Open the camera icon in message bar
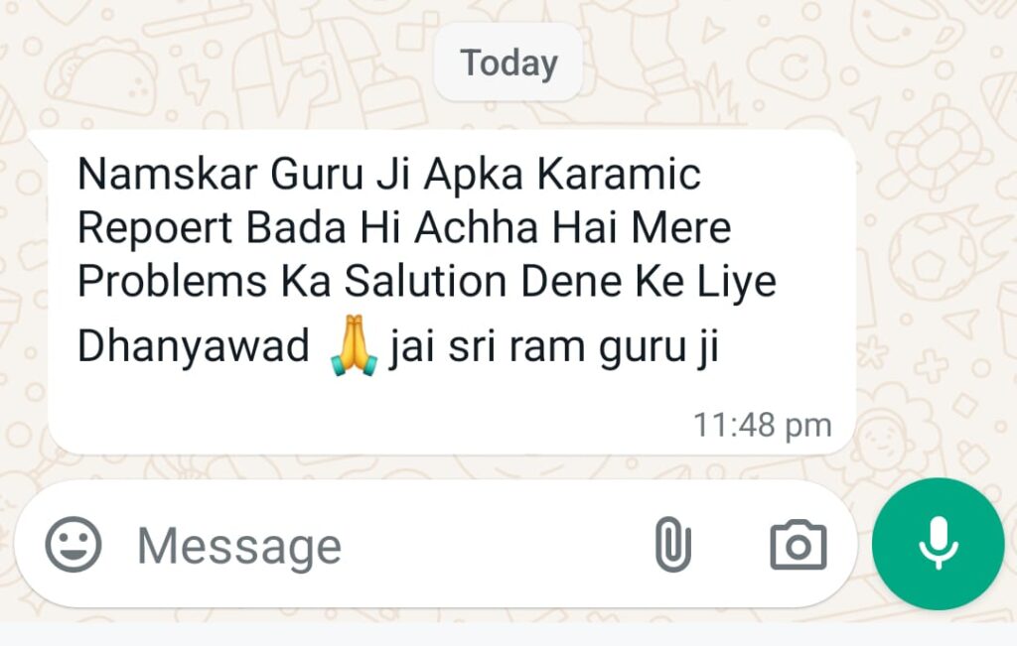This screenshot has height=646, width=1017. [799, 545]
